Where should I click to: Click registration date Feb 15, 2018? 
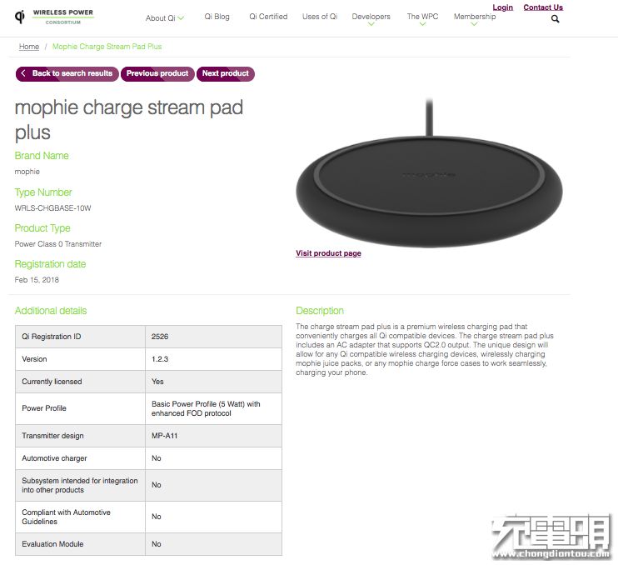pos(37,280)
